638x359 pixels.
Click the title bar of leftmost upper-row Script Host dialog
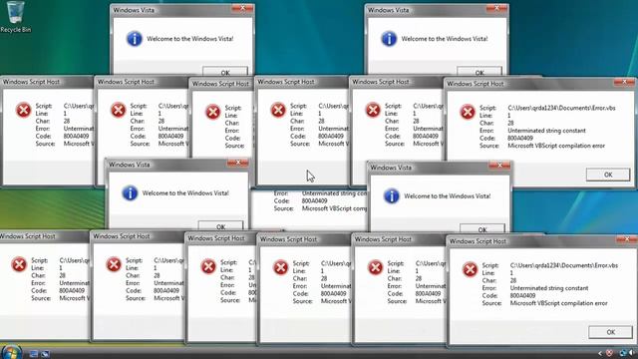[47, 82]
